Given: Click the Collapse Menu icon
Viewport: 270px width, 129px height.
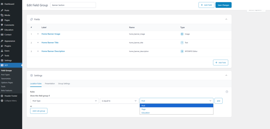Looking at the screenshot, I should pyautogui.click(x=2, y=101).
